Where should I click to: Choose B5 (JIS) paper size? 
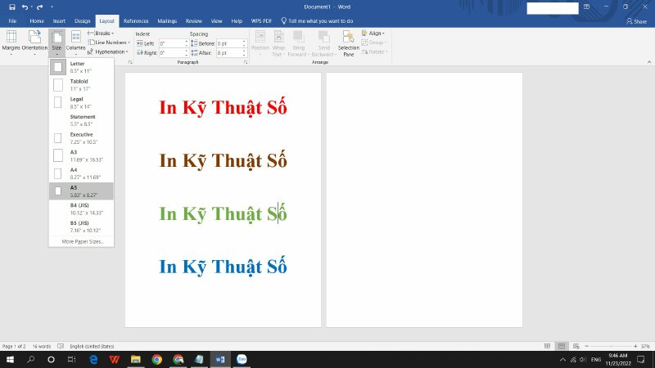pos(81,227)
